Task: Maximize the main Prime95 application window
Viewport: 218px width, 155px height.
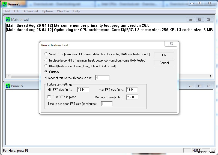Action: point(199,3)
